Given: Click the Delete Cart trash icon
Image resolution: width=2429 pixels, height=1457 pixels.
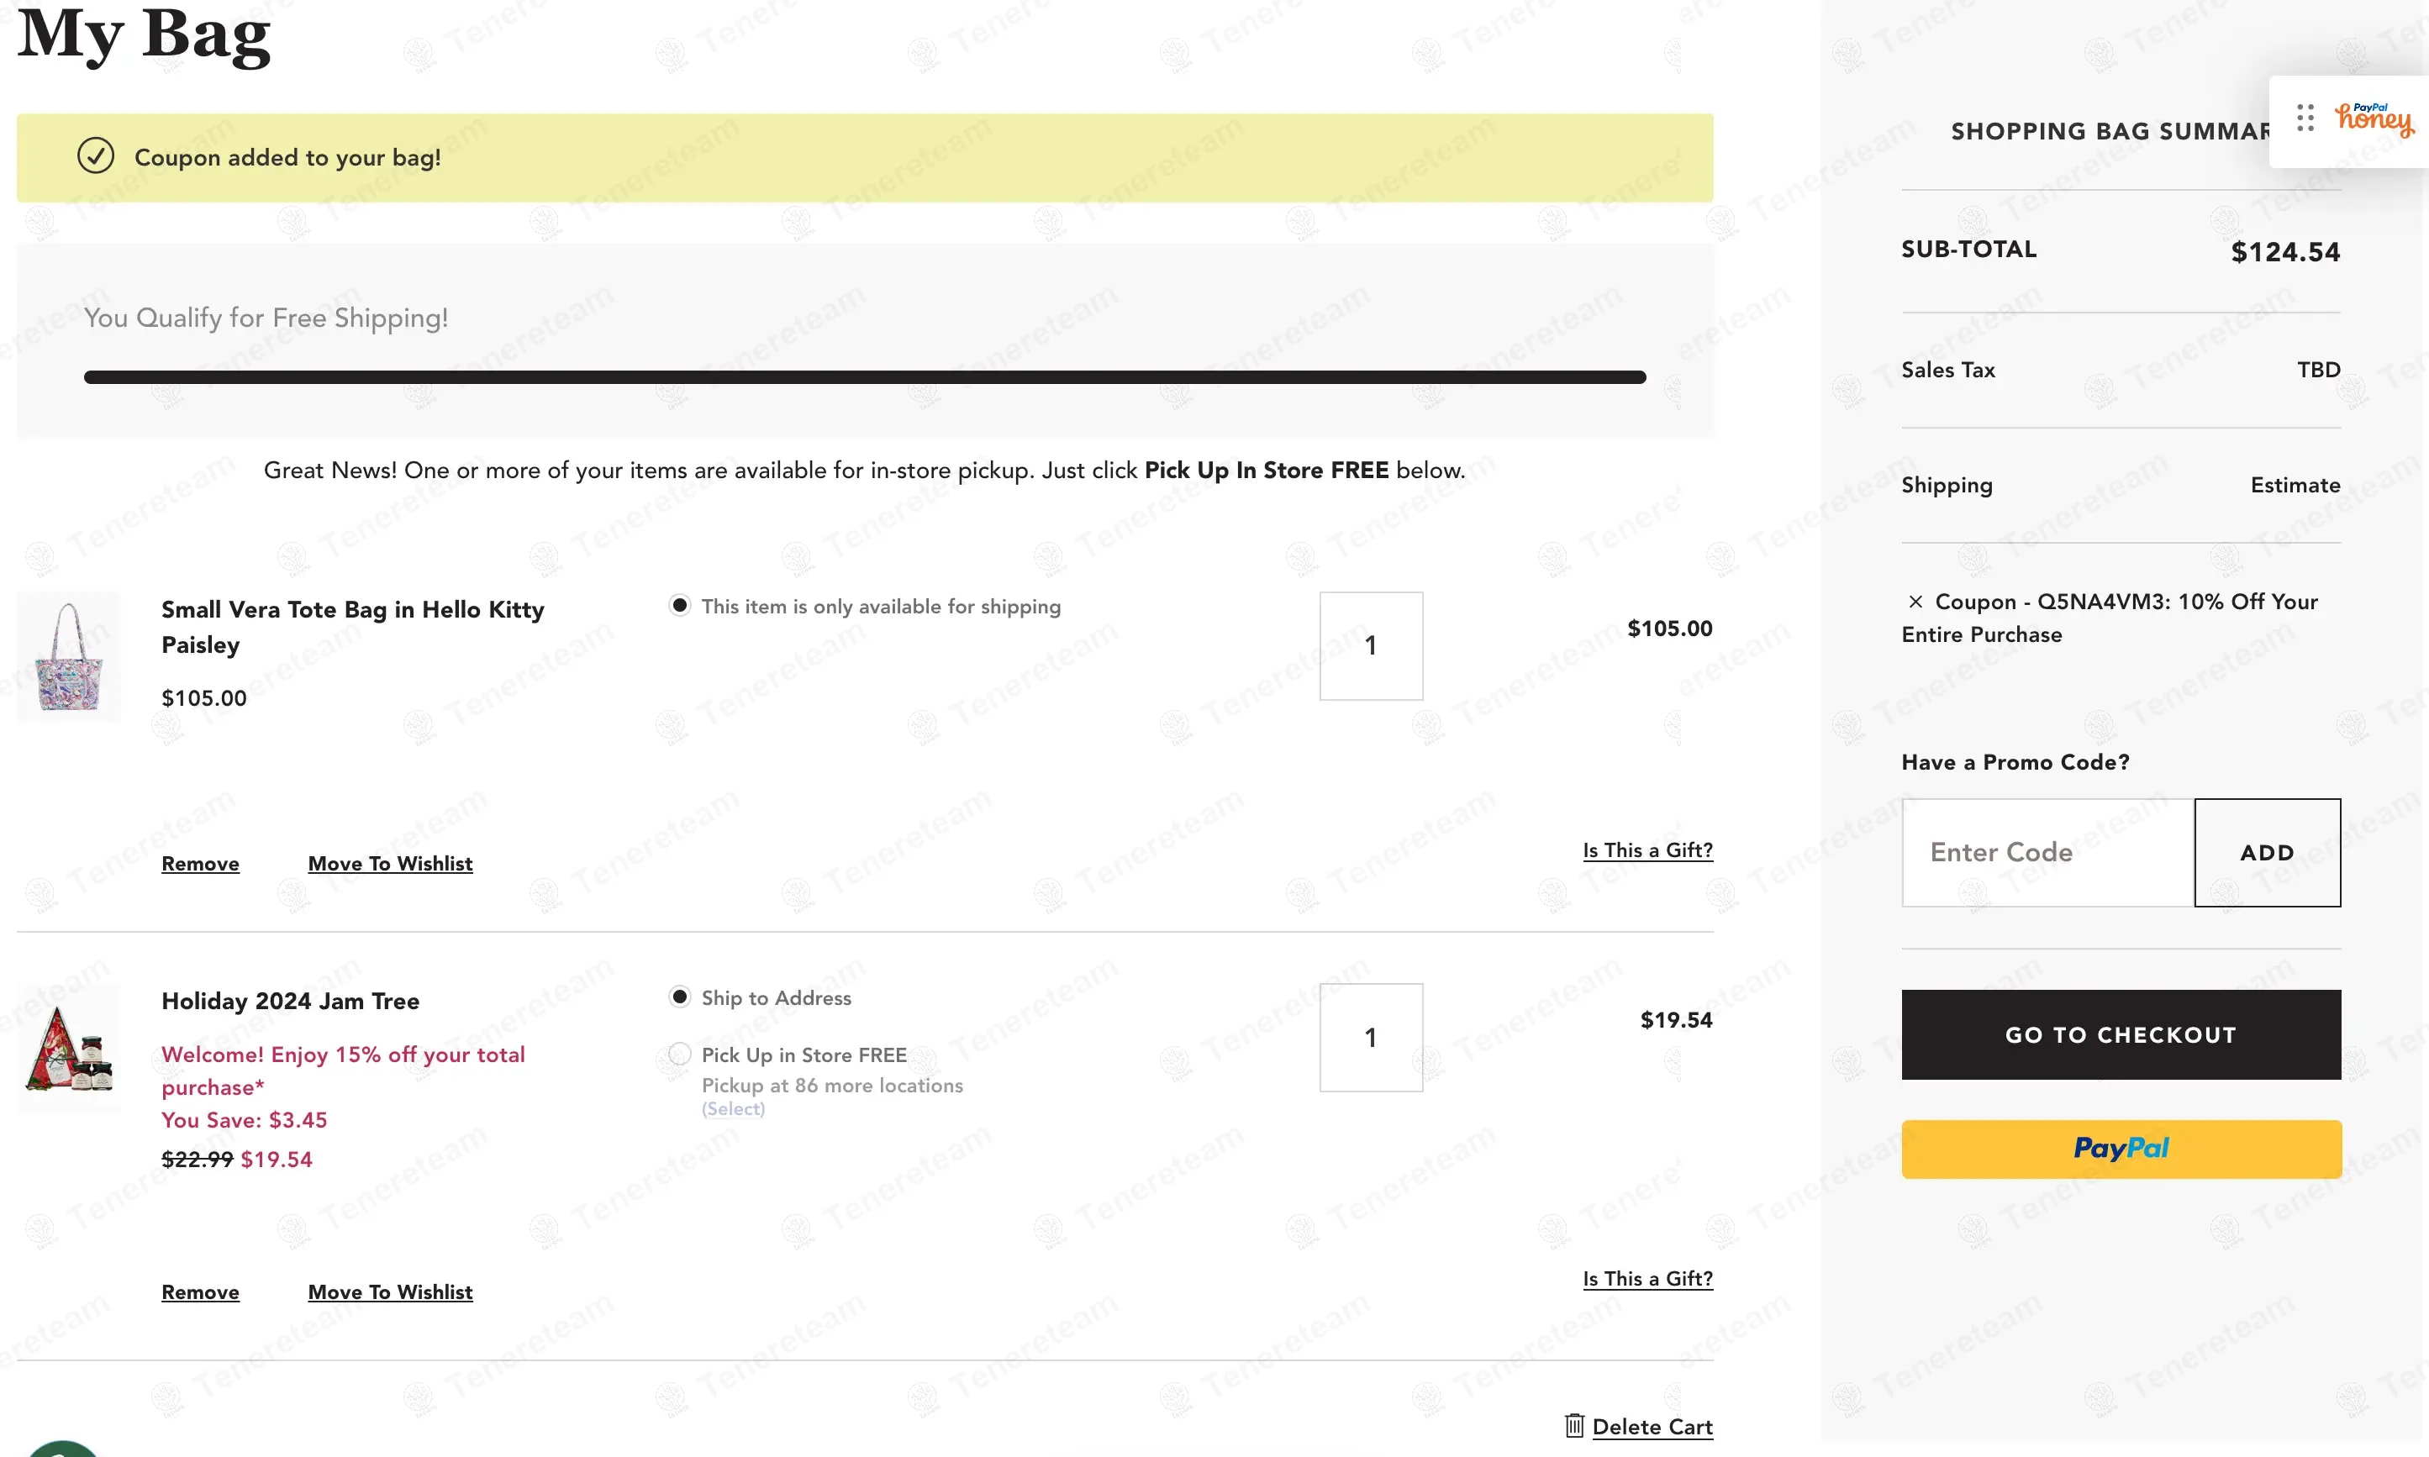Looking at the screenshot, I should point(1574,1426).
